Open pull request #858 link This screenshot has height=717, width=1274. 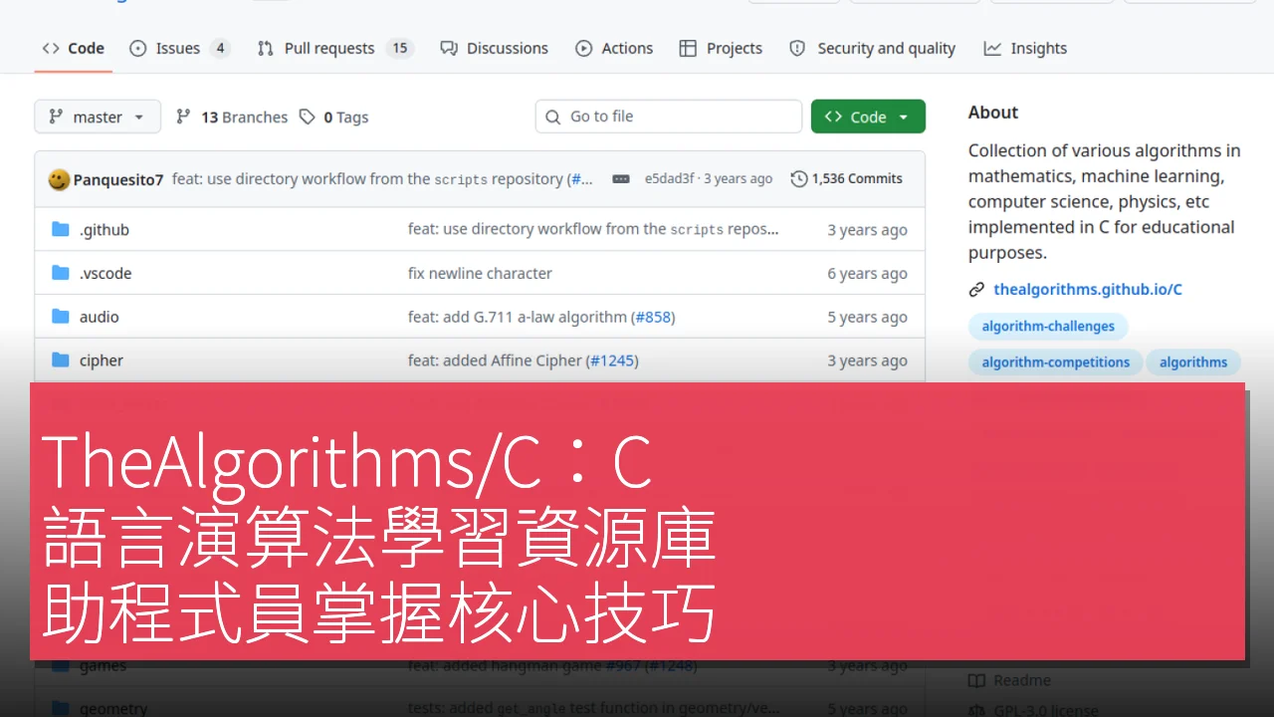pos(654,318)
